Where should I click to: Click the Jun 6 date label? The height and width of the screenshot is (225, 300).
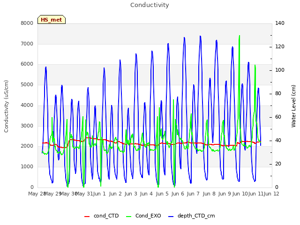(178, 194)
